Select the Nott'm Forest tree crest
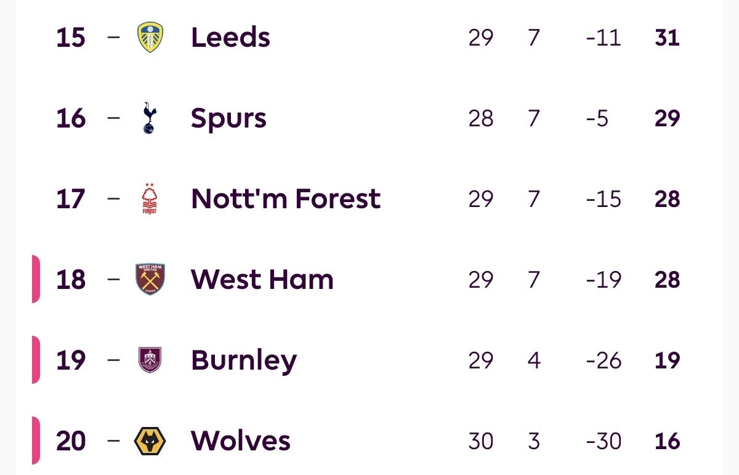Viewport: 739px width, 475px height. point(150,199)
